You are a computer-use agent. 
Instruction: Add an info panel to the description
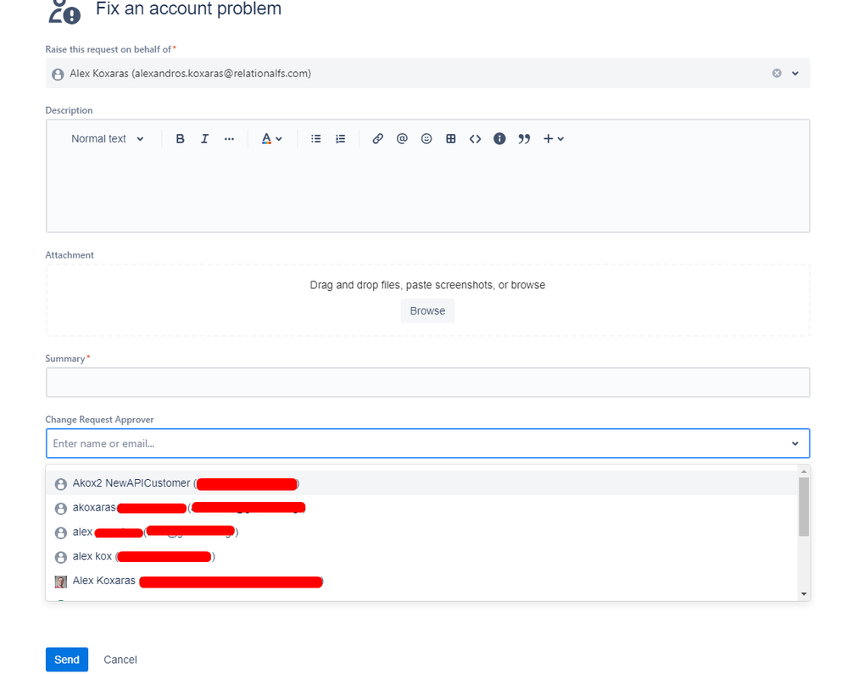click(499, 138)
